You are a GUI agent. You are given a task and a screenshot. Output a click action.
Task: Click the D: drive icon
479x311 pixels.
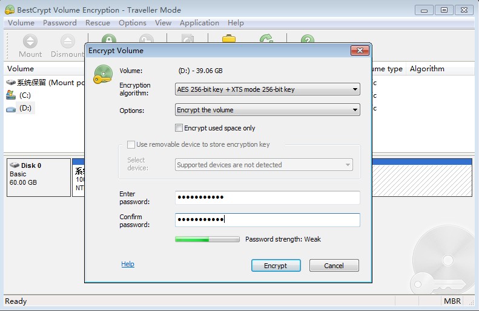click(x=11, y=109)
